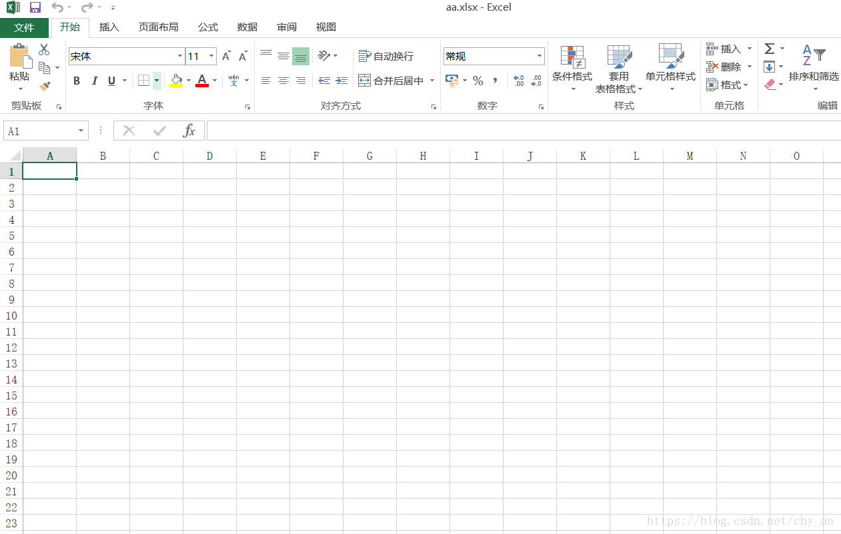Viewport: 841px width, 534px height.
Task: Open the 常规 number format dropdown
Action: (540, 57)
